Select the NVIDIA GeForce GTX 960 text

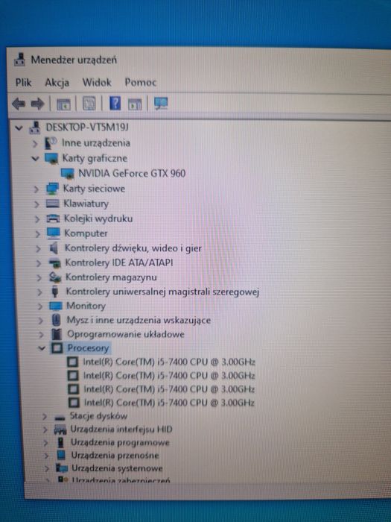[132, 174]
